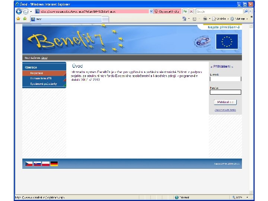Click the Internet Explorer title bar icon

click(17, 4)
